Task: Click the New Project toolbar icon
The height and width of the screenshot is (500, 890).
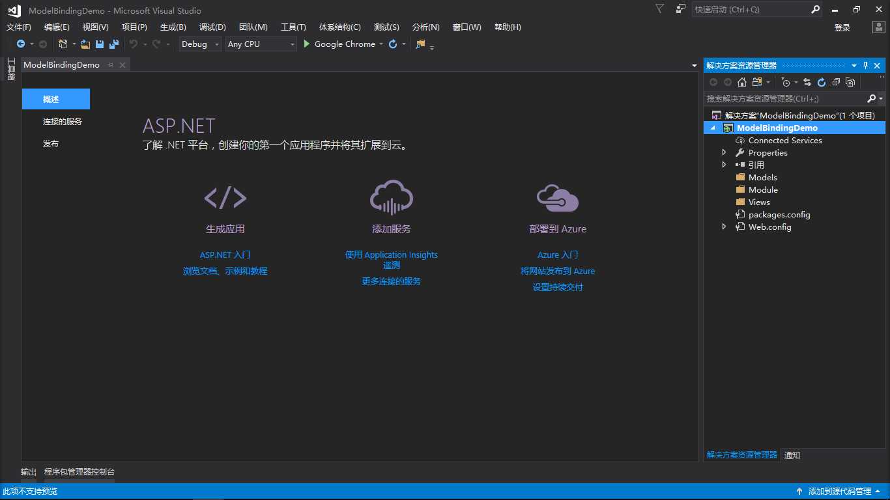Action: [63, 44]
